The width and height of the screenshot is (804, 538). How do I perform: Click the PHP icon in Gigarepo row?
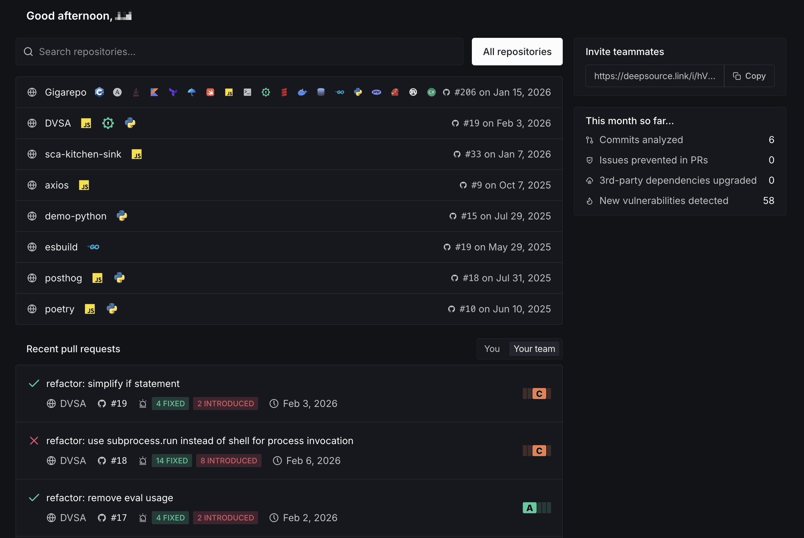(376, 92)
